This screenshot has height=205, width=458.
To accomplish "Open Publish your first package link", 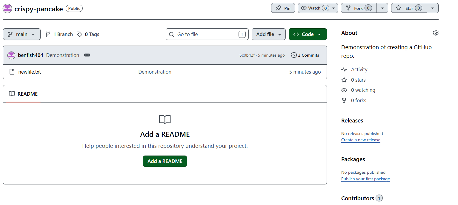I will 365,179.
